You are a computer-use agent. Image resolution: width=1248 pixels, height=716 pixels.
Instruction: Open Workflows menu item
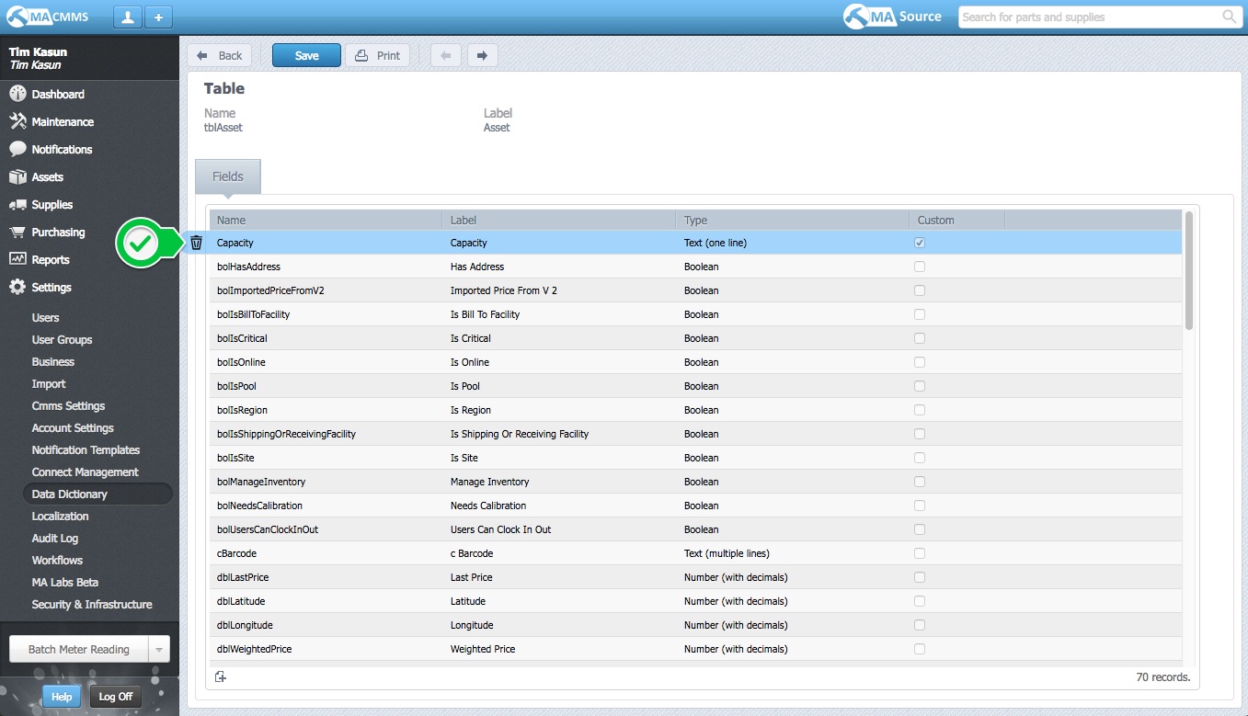tap(57, 560)
